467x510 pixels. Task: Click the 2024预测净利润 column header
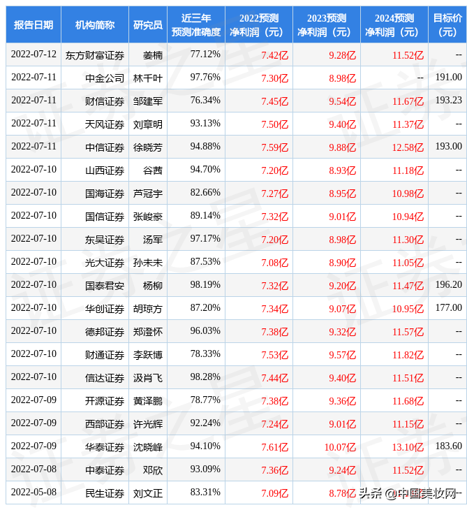tap(394, 24)
